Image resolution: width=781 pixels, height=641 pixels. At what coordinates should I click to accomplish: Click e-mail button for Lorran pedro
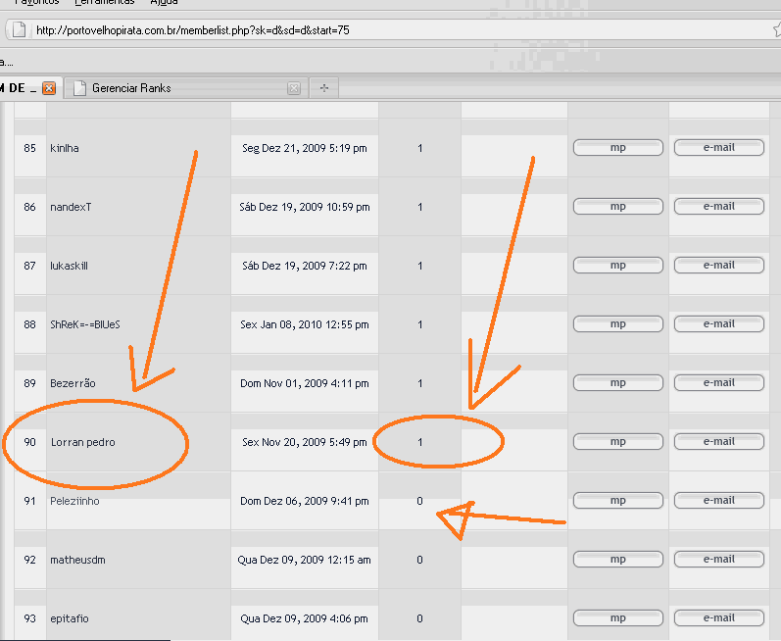click(718, 442)
